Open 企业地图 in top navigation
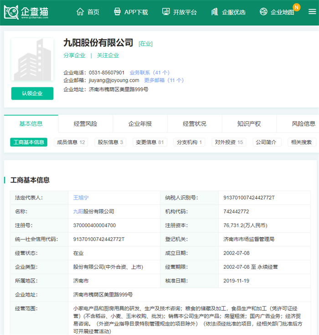The width and height of the screenshot is (319, 335). point(283,12)
